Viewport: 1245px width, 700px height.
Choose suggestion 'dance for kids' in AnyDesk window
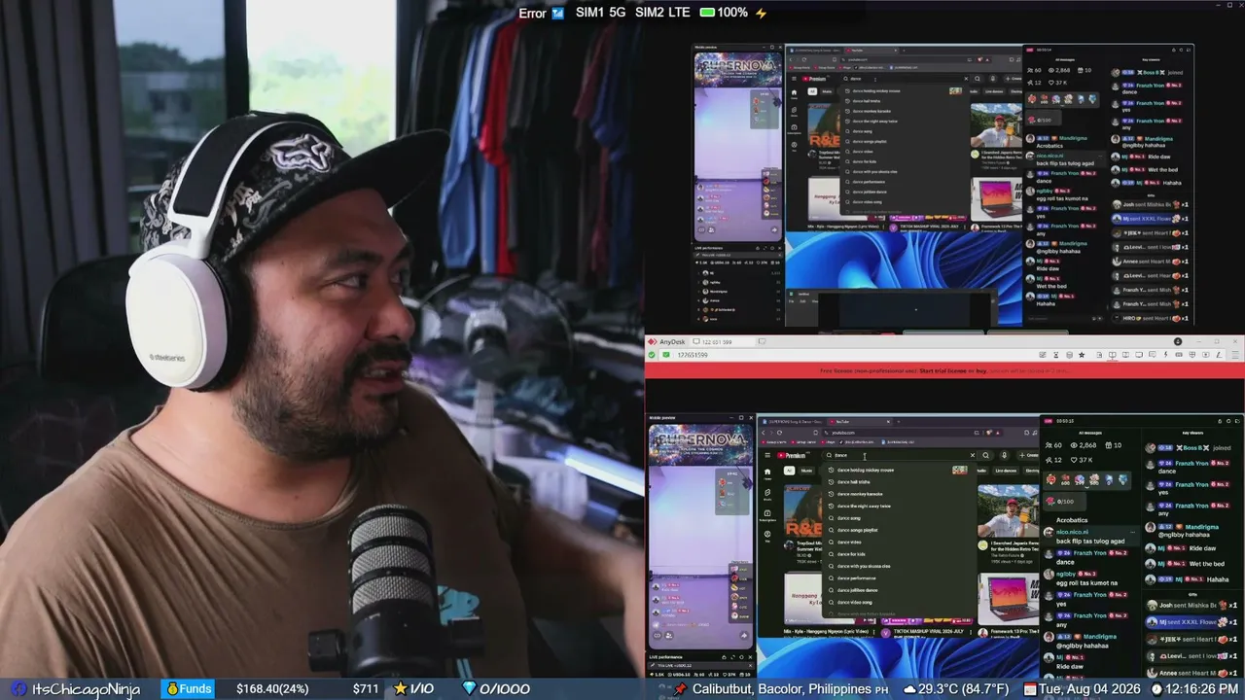[x=851, y=554]
